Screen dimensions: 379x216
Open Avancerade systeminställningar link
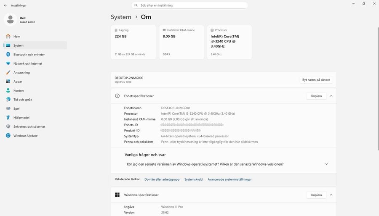[230, 179]
